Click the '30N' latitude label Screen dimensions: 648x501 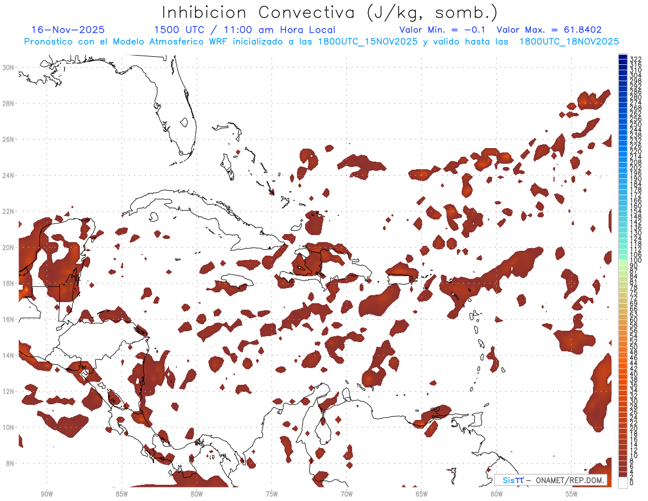(x=8, y=68)
